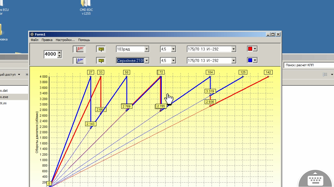Screen dimensions: 334x187
Task: Click the Explorer search box Поиск: расчет КПП
Action: (309, 65)
